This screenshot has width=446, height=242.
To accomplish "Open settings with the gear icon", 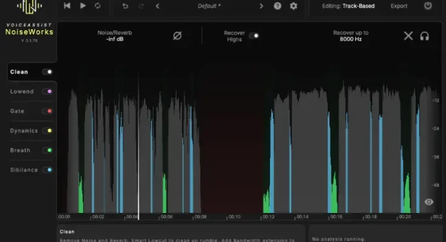I will [294, 6].
